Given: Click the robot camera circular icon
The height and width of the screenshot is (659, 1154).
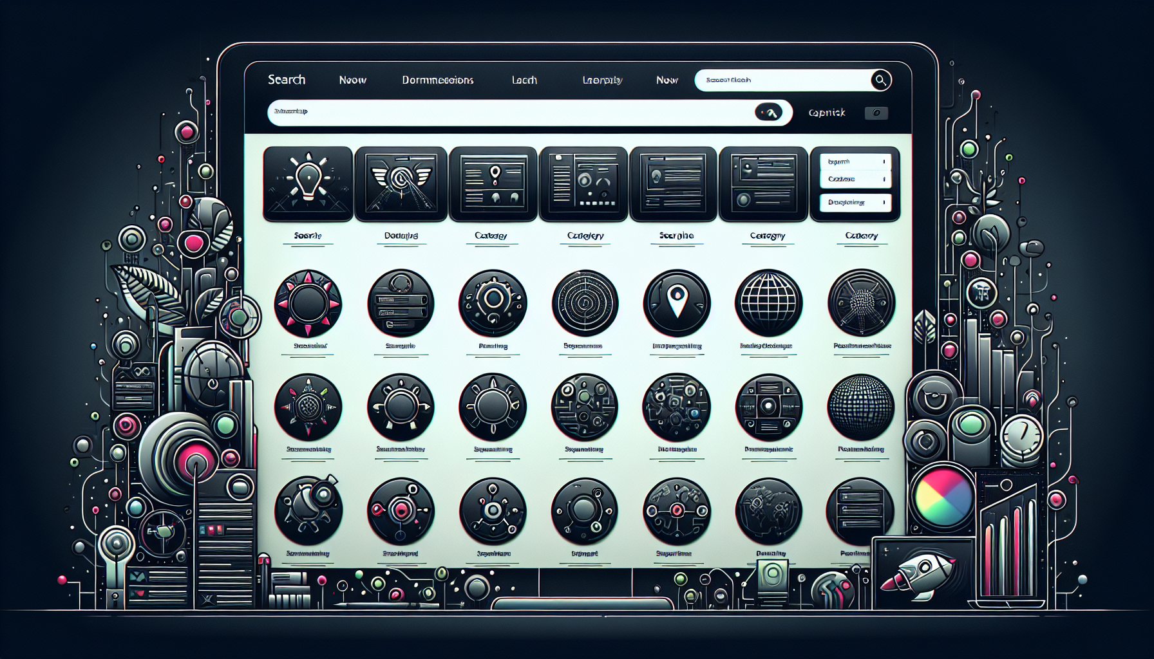Looking at the screenshot, I should (x=308, y=512).
